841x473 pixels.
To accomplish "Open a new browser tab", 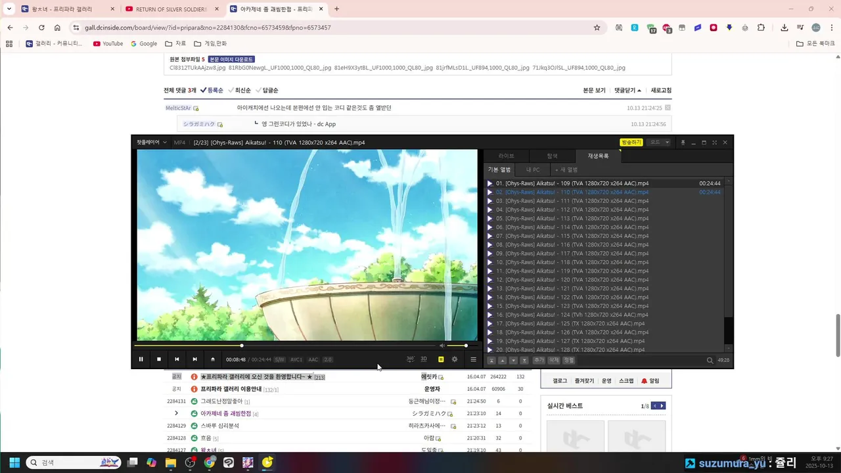I will click(336, 9).
